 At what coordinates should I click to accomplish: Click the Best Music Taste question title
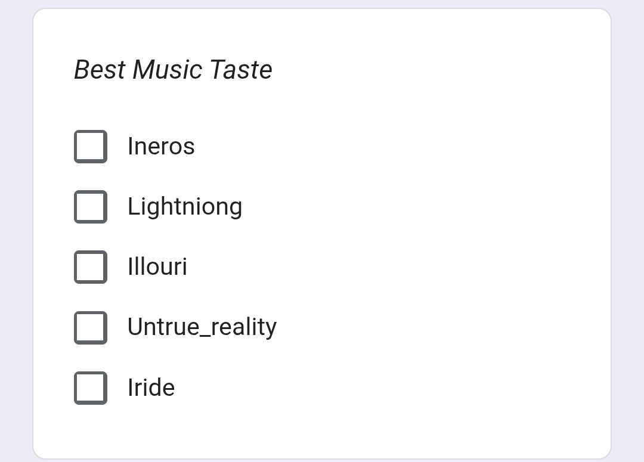pos(173,70)
